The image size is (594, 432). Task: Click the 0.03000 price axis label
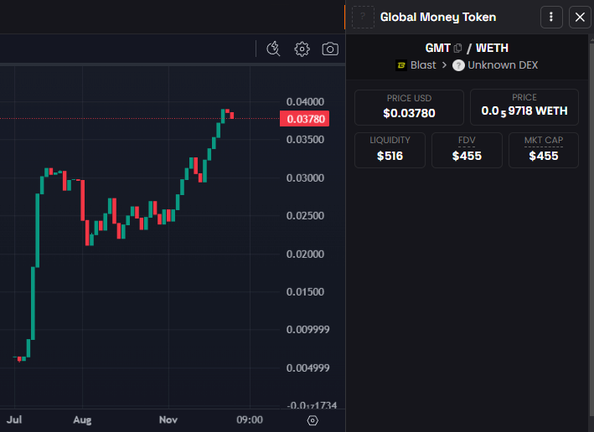pos(305,178)
